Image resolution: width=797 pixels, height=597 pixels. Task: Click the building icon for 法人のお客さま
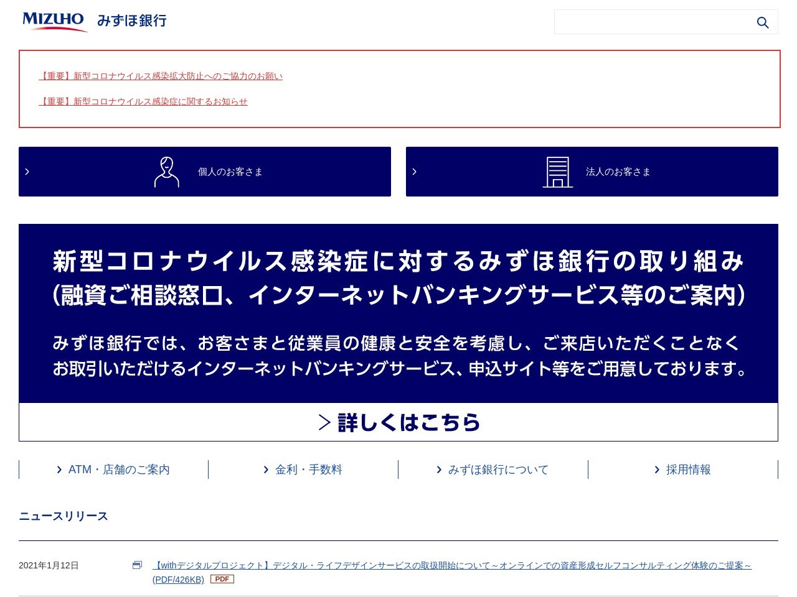[x=558, y=172]
